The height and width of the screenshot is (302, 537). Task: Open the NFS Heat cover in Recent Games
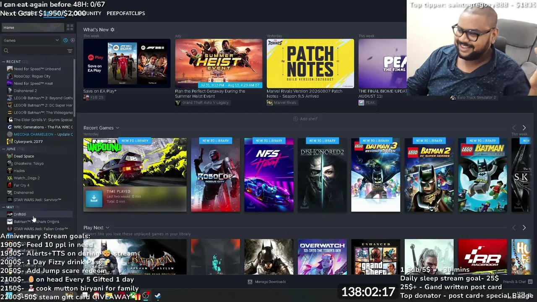click(x=269, y=175)
